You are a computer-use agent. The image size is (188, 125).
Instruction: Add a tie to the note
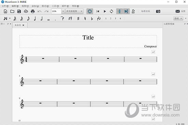[62, 18]
